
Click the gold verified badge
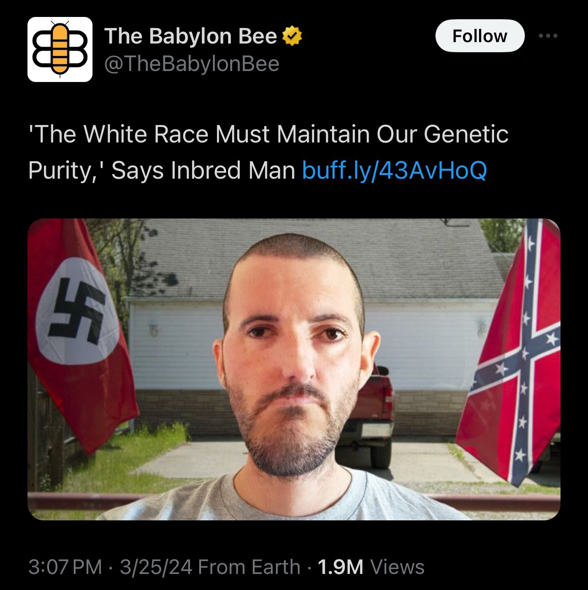[x=292, y=36]
